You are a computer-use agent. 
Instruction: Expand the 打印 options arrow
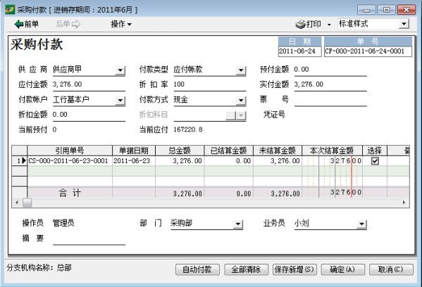pyautogui.click(x=329, y=25)
